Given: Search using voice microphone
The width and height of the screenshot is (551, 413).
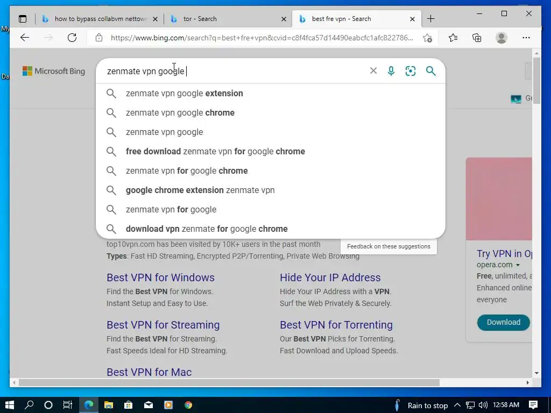Looking at the screenshot, I should (391, 71).
